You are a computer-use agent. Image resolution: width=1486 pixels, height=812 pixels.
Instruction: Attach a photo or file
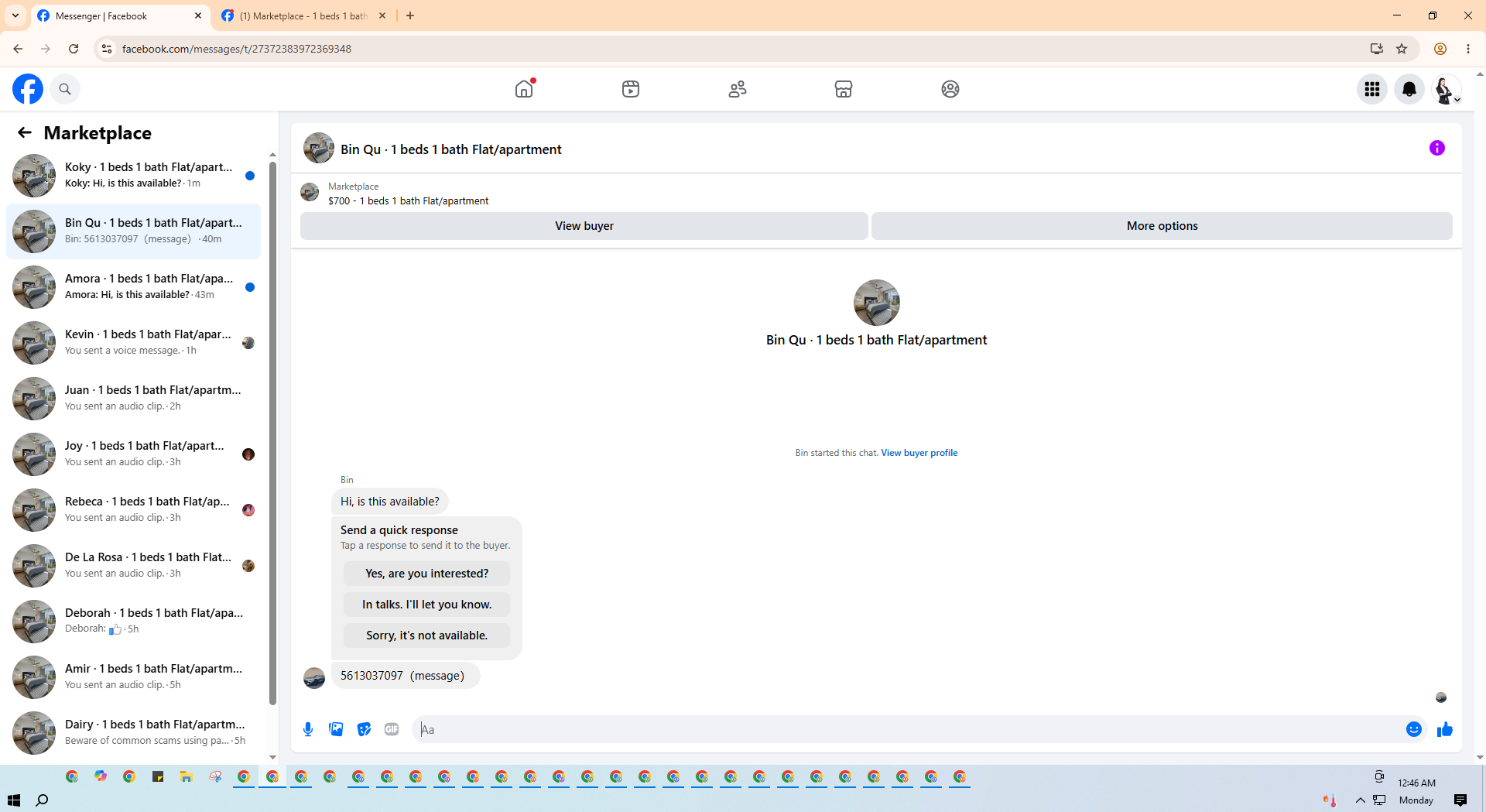[x=336, y=729]
